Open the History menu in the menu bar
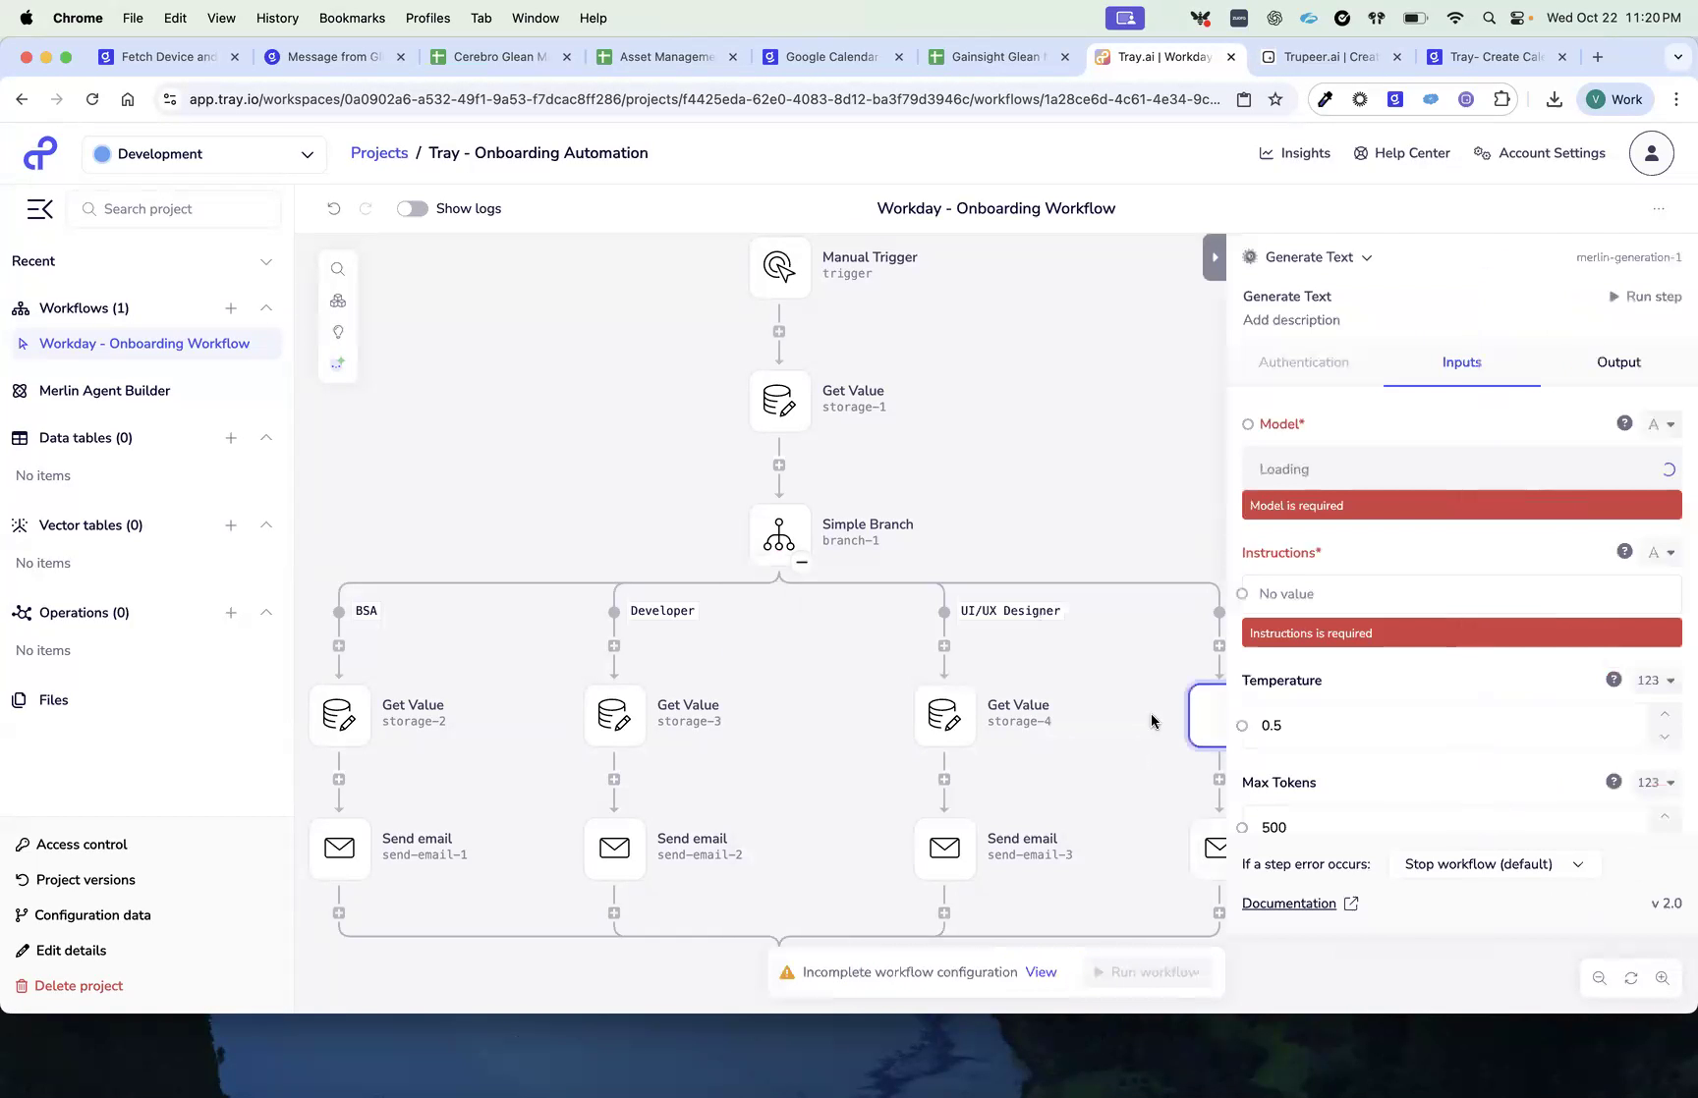This screenshot has width=1698, height=1098. tap(277, 18)
